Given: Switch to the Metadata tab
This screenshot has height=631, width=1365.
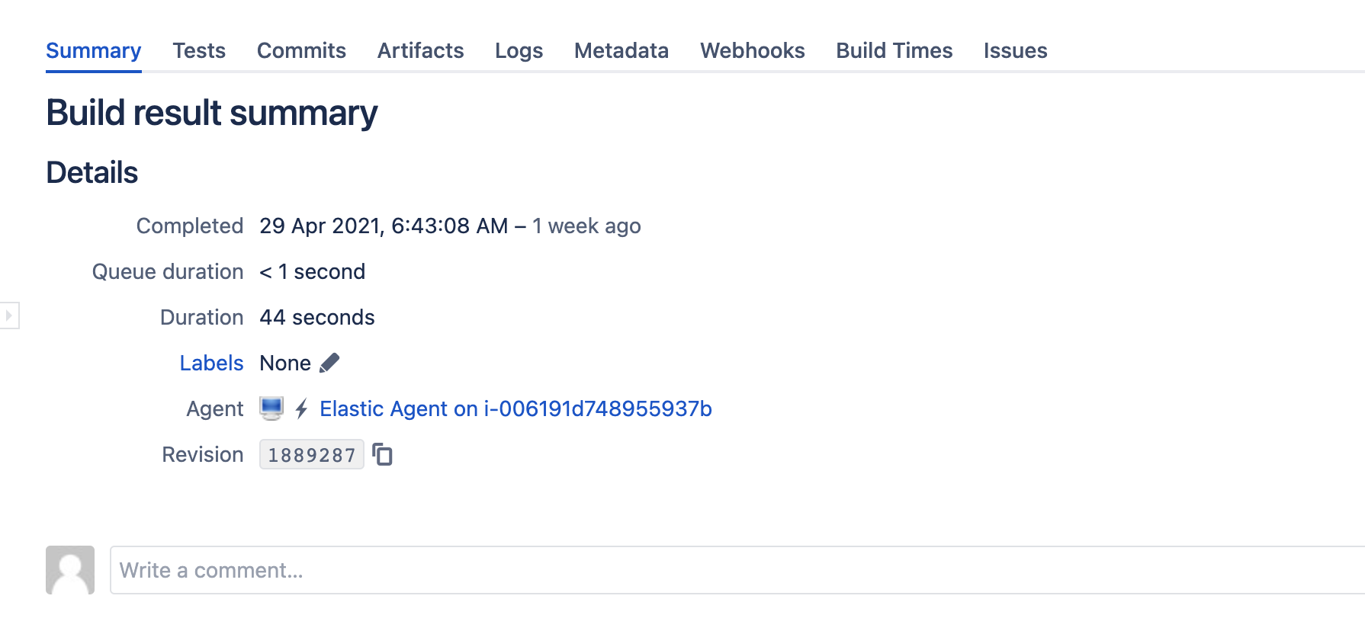Looking at the screenshot, I should pos(621,50).
